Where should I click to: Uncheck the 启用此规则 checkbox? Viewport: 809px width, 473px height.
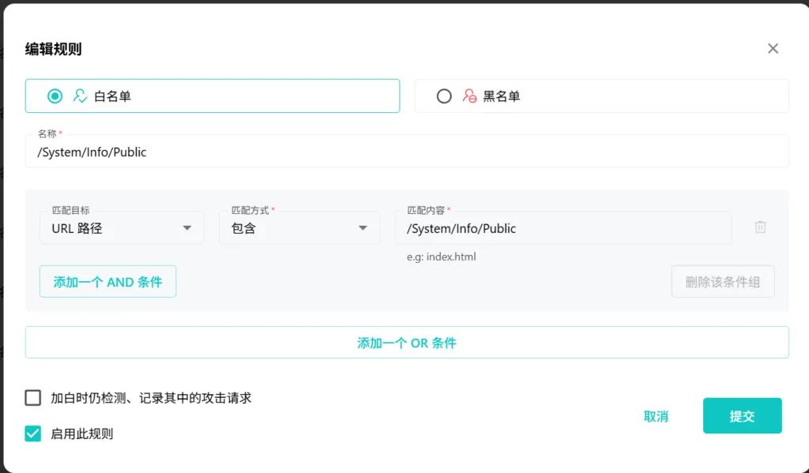(33, 434)
